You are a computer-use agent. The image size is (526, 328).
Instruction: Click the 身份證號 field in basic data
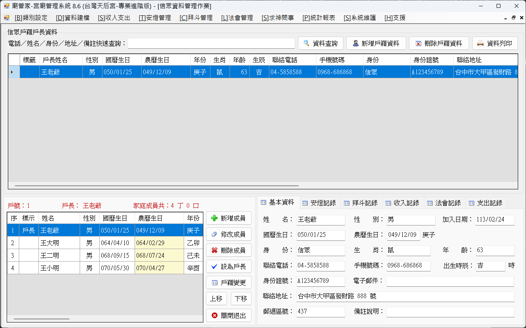coord(321,281)
